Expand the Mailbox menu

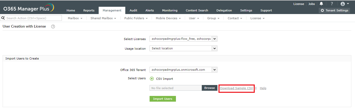[75, 18]
